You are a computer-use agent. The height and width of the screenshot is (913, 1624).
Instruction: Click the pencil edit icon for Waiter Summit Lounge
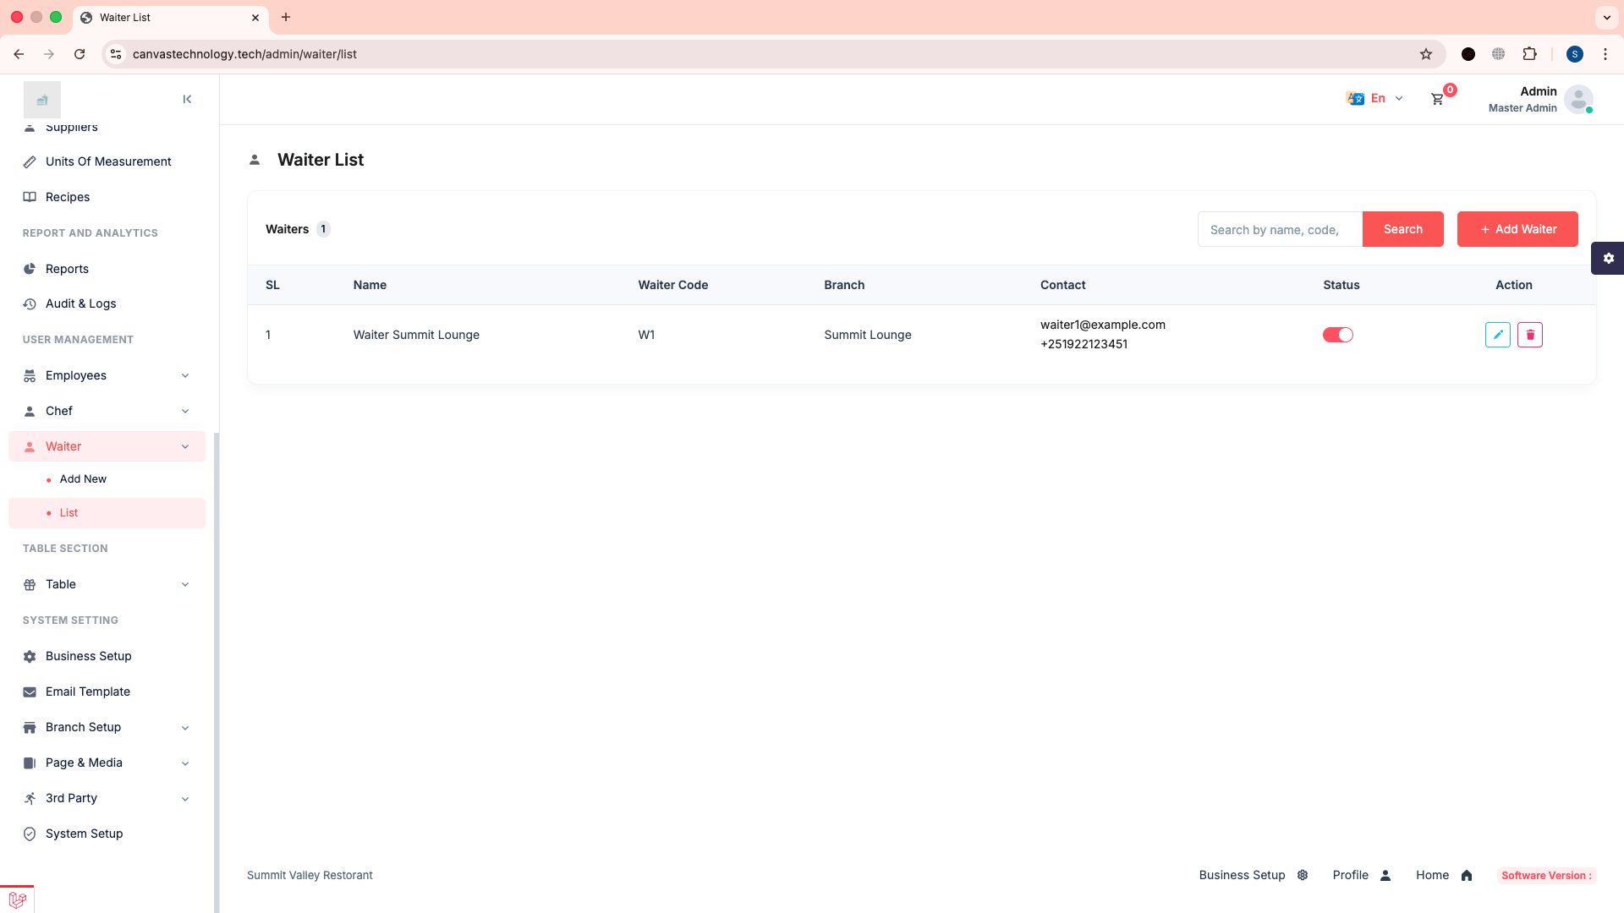click(x=1497, y=335)
